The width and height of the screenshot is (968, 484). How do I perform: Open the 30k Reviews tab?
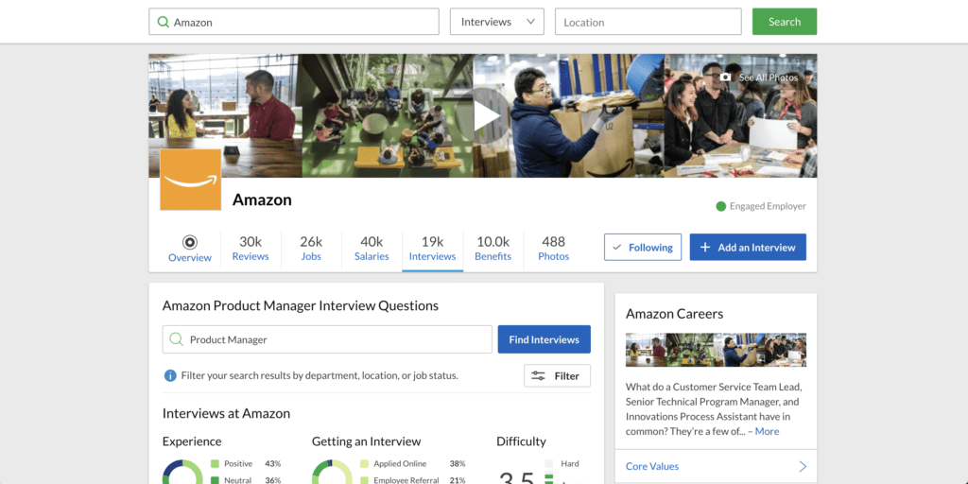(x=251, y=249)
